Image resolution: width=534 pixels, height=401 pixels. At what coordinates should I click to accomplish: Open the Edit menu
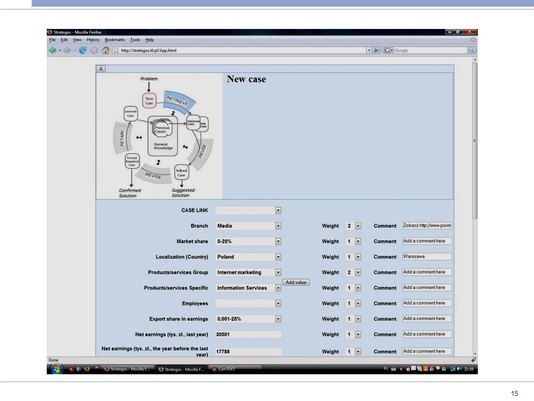[x=64, y=40]
